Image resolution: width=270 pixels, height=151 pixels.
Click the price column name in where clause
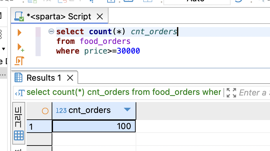[x=96, y=51]
